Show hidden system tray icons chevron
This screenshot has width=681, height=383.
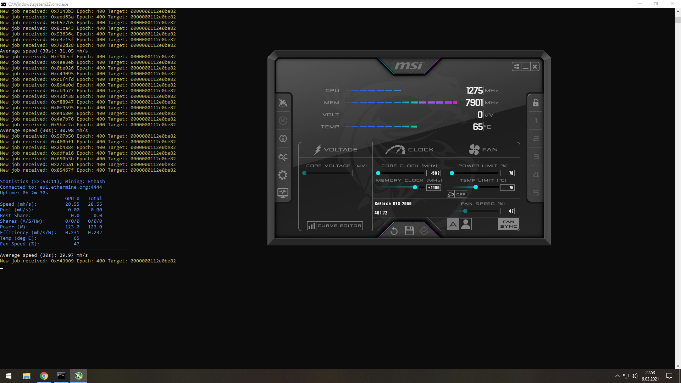pyautogui.click(x=617, y=376)
